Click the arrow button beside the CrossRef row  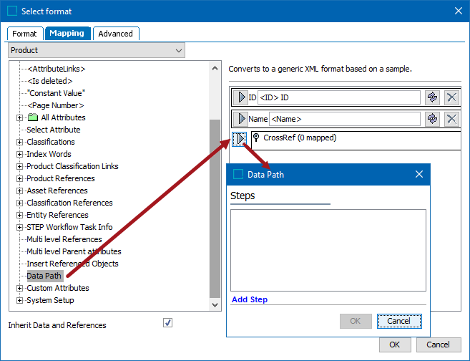[x=240, y=139]
